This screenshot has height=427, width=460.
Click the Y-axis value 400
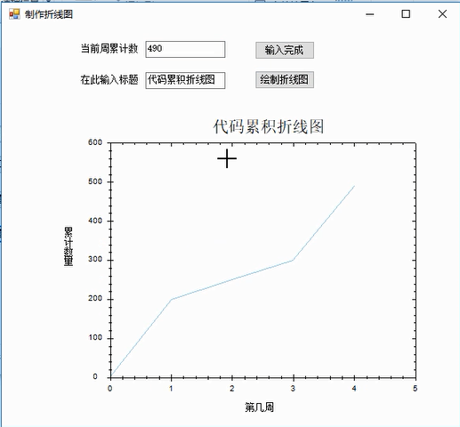(x=95, y=221)
